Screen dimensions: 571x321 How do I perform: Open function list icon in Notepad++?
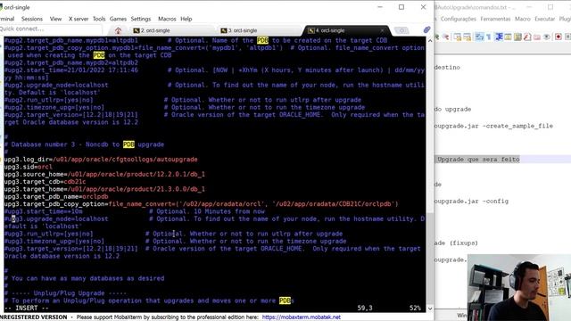(x=527, y=37)
